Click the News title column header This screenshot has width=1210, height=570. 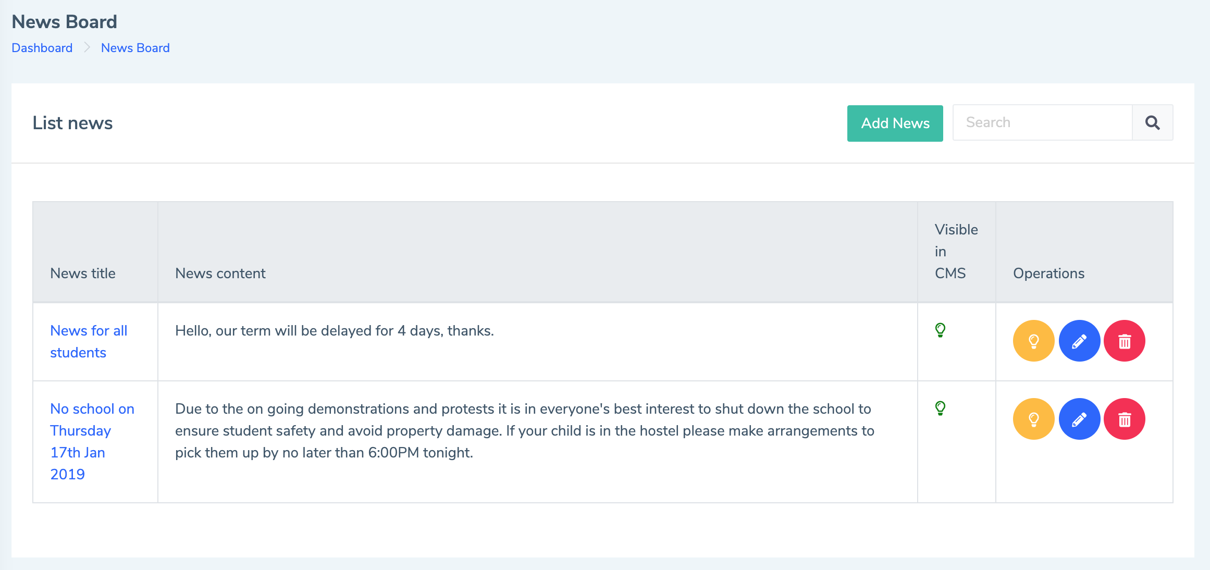tap(83, 274)
